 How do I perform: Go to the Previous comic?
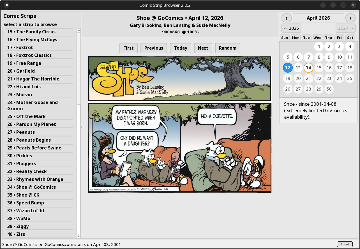tap(154, 48)
